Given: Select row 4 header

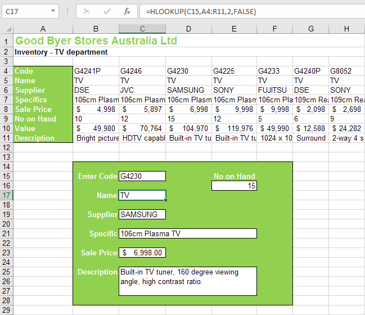Looking at the screenshot, I should [7, 71].
